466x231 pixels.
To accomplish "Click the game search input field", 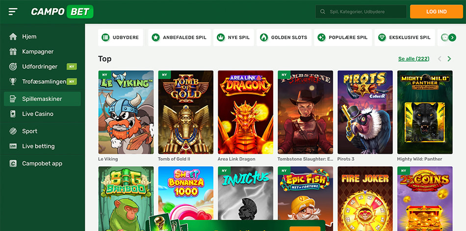I will [x=365, y=12].
